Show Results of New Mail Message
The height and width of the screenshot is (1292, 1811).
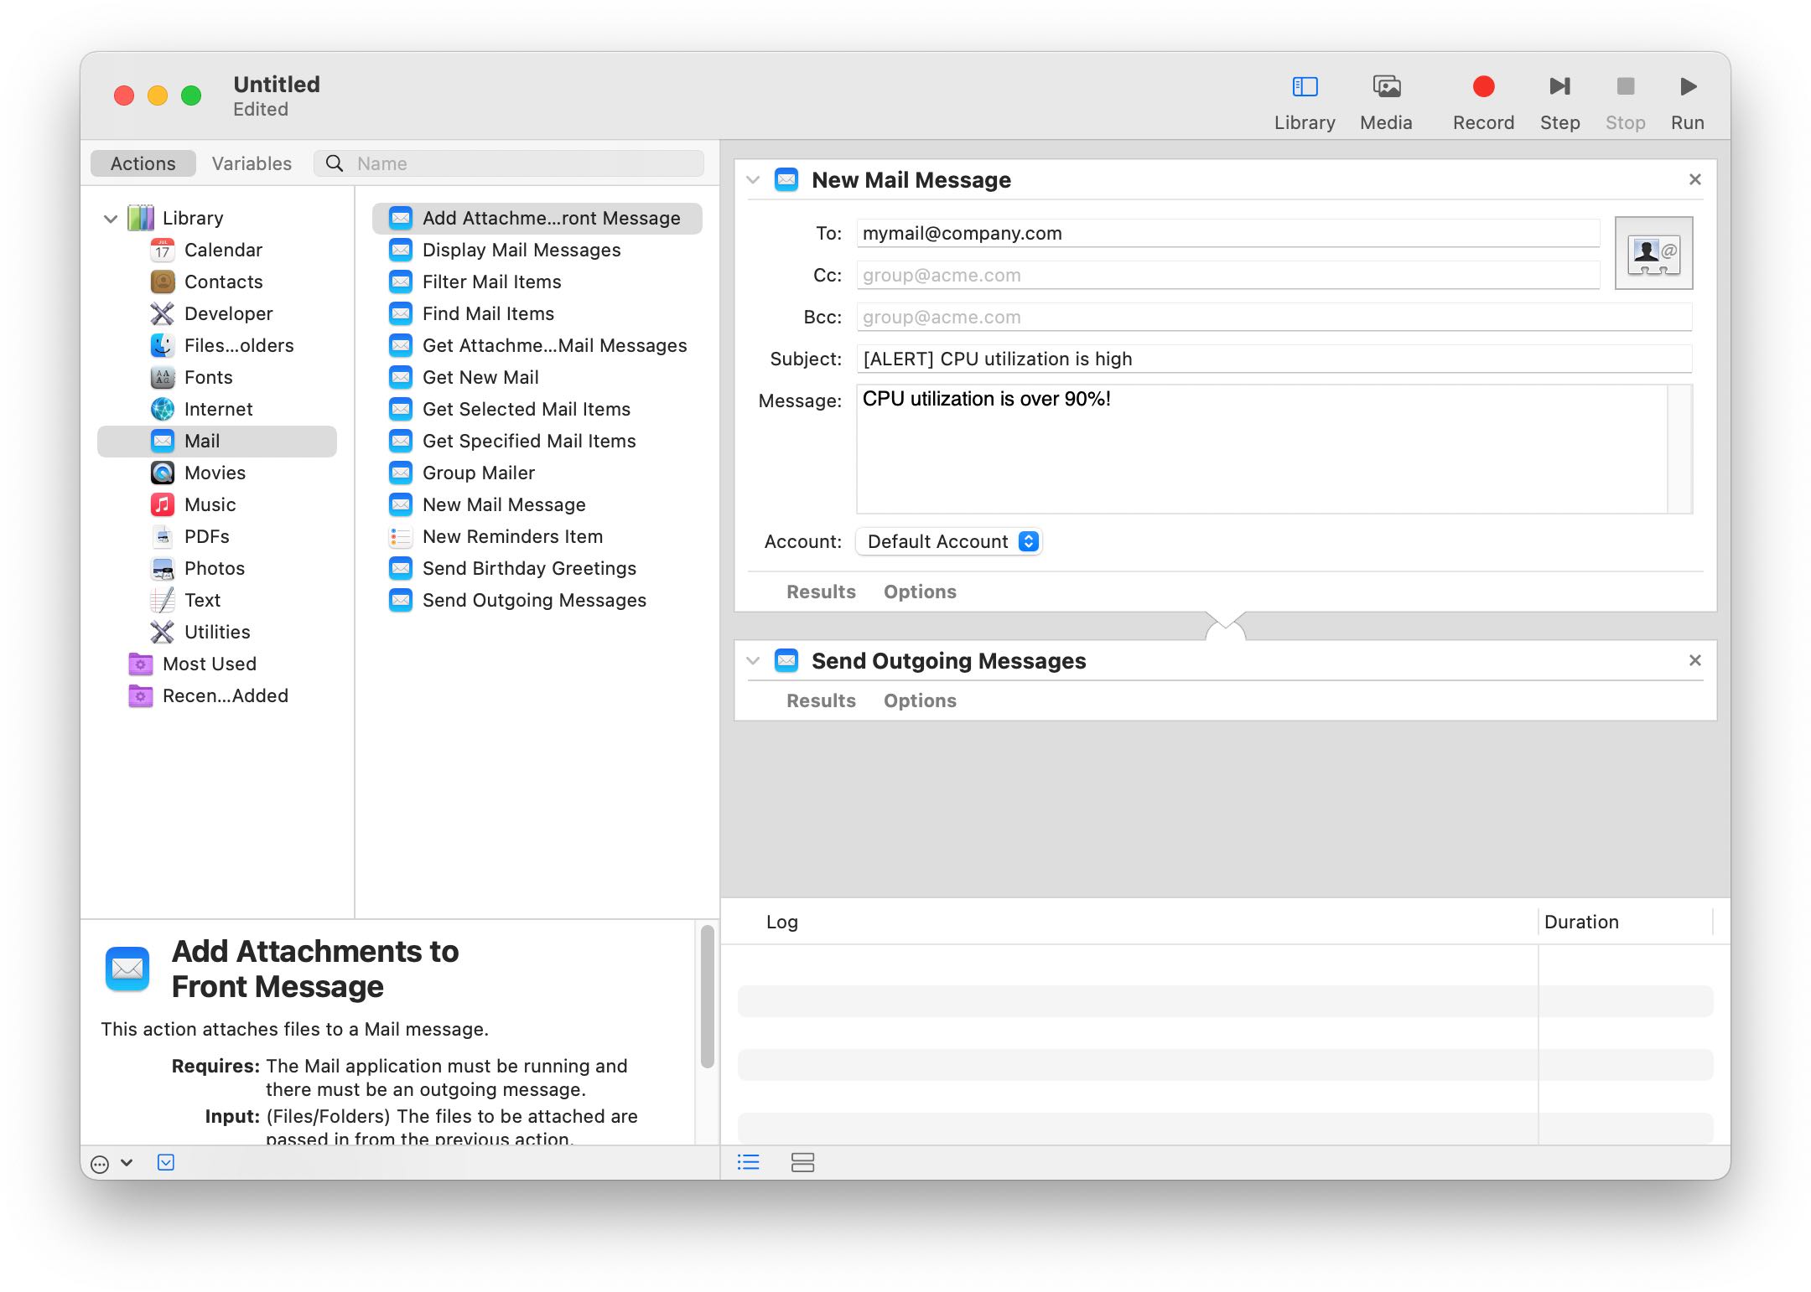pyautogui.click(x=821, y=592)
